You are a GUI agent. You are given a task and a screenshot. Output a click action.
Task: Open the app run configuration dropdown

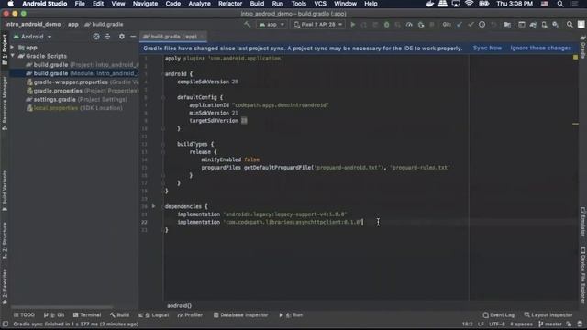point(271,25)
